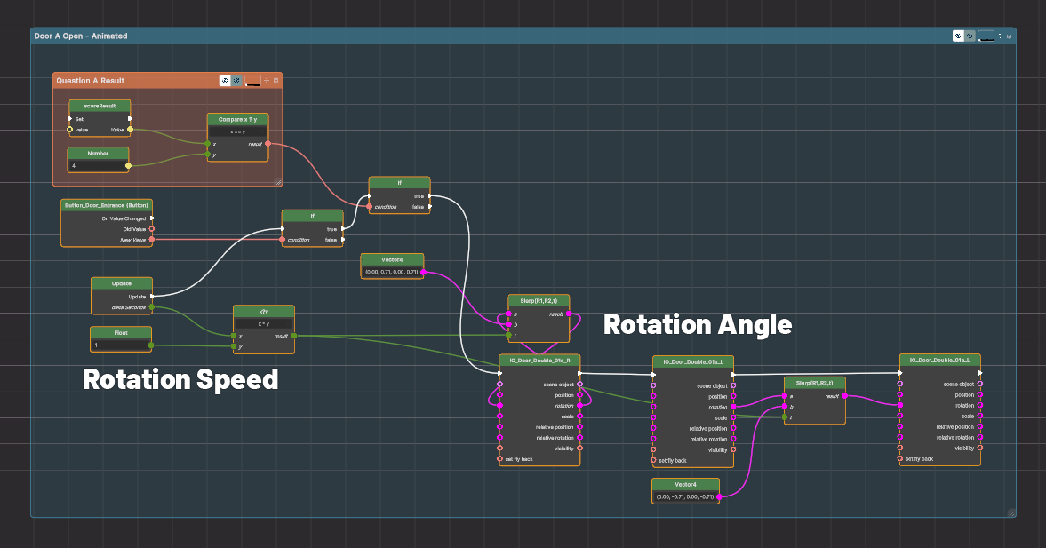Click the Question A Result group title
Viewport: 1046px width, 548px height.
[x=90, y=81]
